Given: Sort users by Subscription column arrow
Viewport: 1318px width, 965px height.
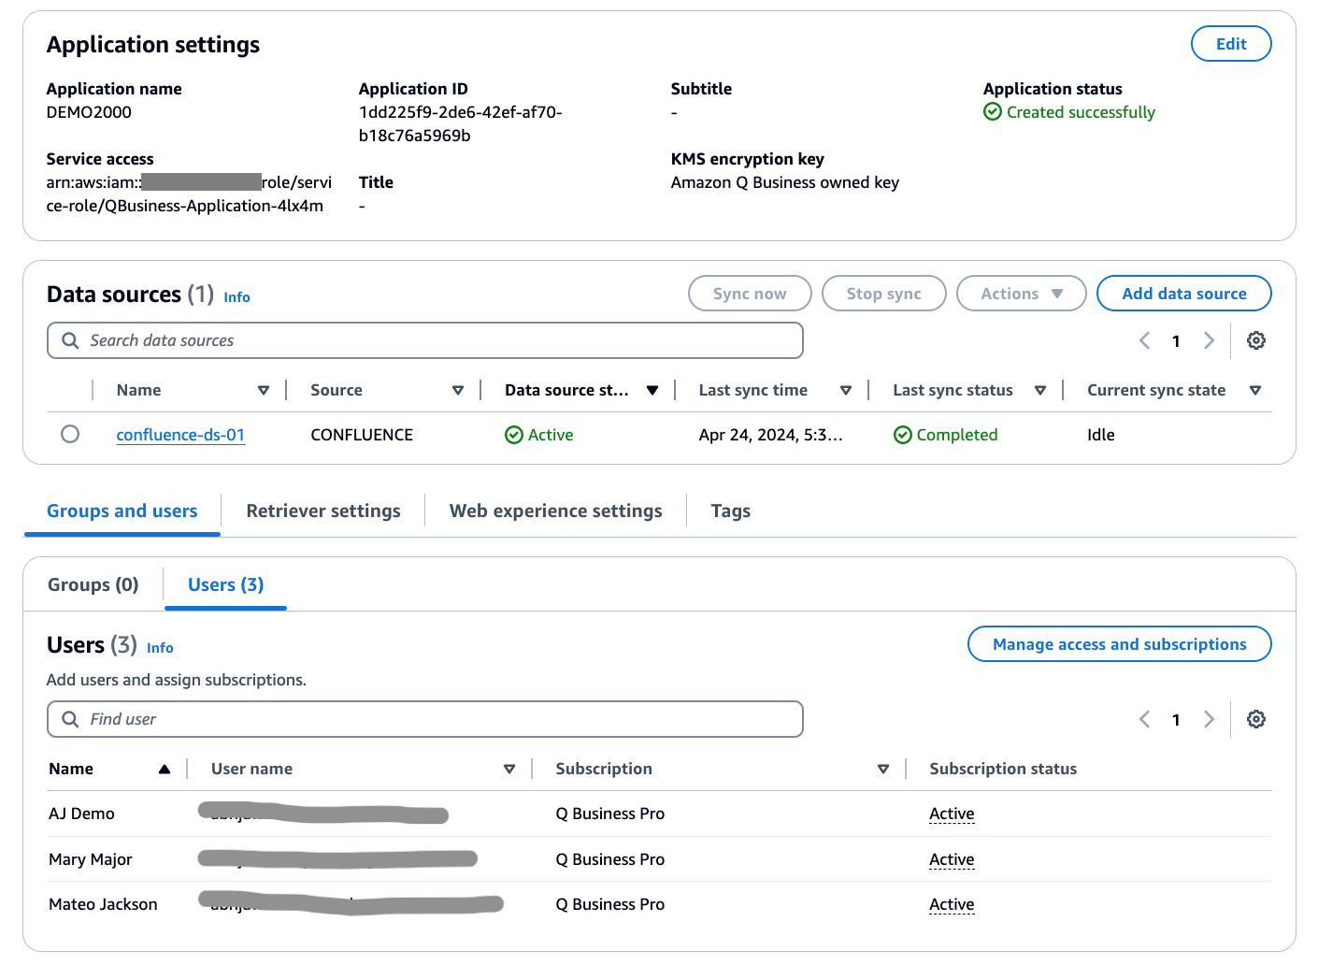Looking at the screenshot, I should click(883, 770).
